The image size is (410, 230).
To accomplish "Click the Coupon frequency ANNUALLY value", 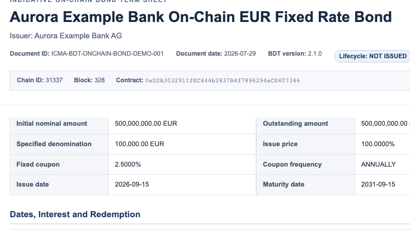I will coord(378,165).
